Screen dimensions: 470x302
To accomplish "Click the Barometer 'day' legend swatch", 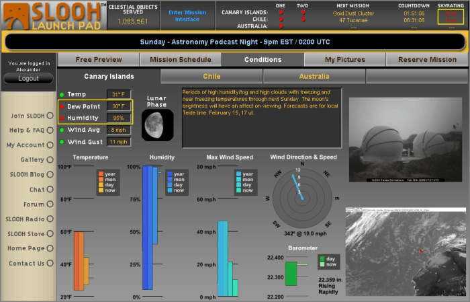I will tap(322, 259).
